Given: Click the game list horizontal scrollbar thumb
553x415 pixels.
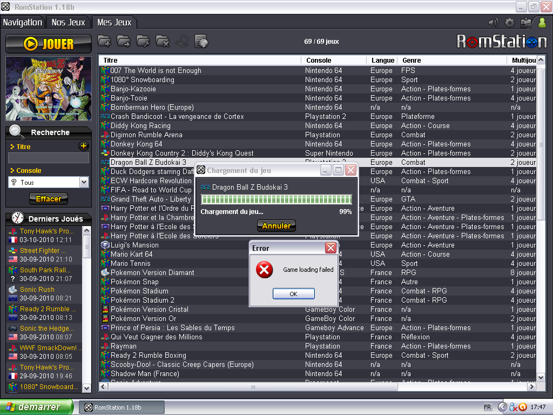Looking at the screenshot, I should pos(253,387).
